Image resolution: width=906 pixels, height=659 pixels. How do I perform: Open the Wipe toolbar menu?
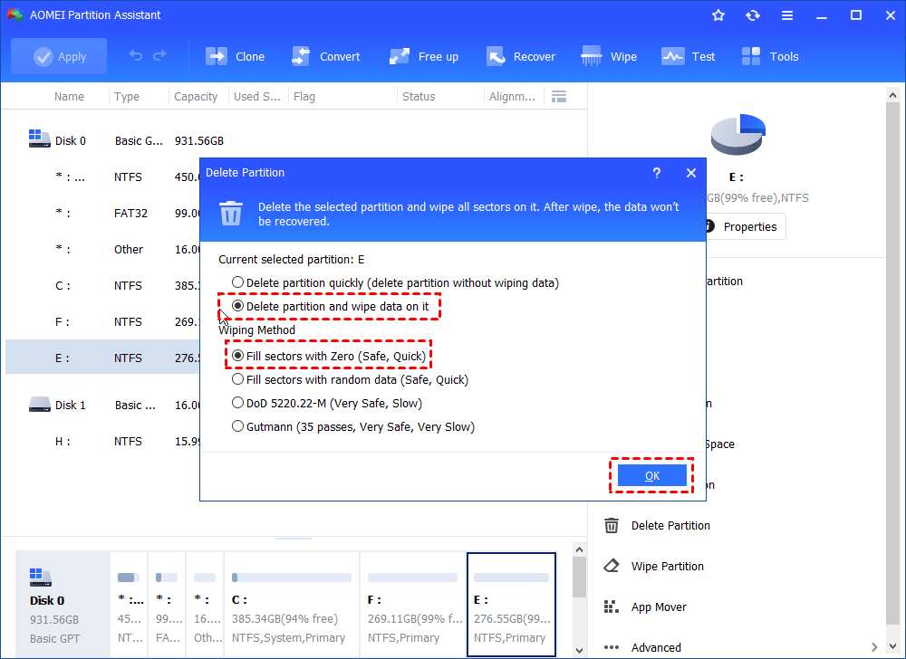pyautogui.click(x=609, y=56)
